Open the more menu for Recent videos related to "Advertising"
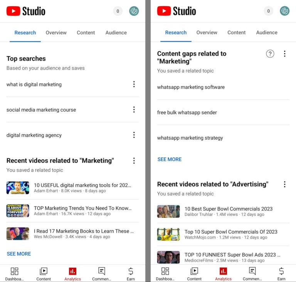Image resolution: width=296 pixels, height=282 pixels. click(284, 184)
